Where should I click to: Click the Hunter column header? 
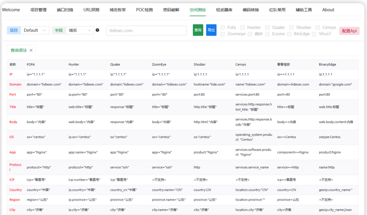tap(74, 64)
